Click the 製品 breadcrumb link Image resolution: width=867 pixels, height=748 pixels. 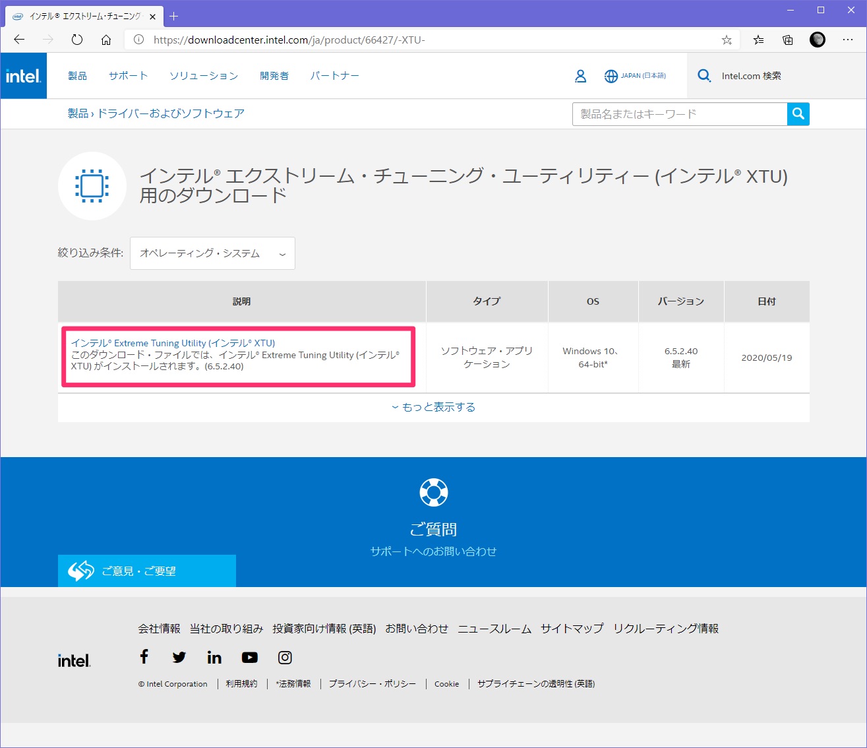(78, 113)
